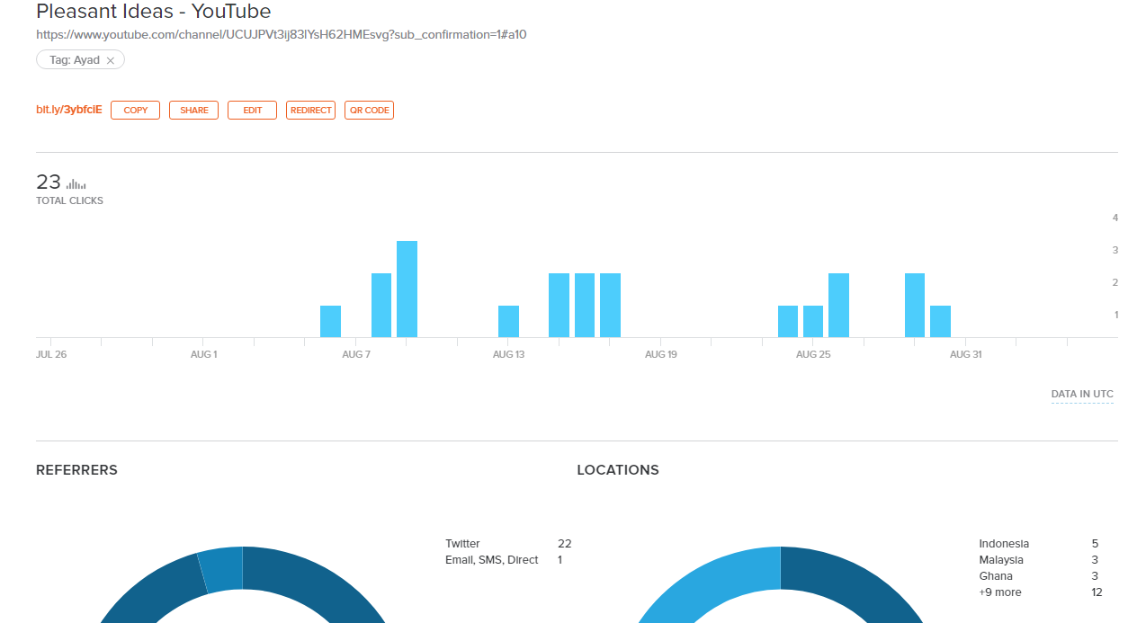Click the Ghana location row
This screenshot has height=623, width=1146.
[x=1039, y=575]
